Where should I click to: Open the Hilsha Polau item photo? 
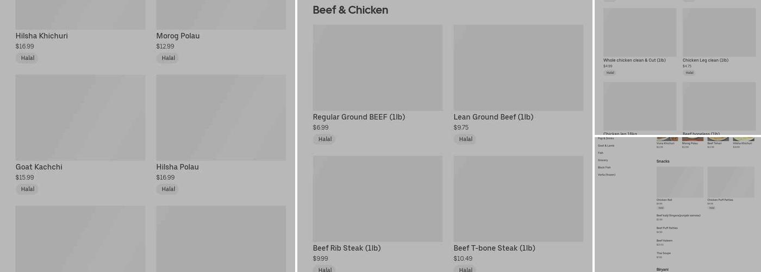click(x=221, y=118)
